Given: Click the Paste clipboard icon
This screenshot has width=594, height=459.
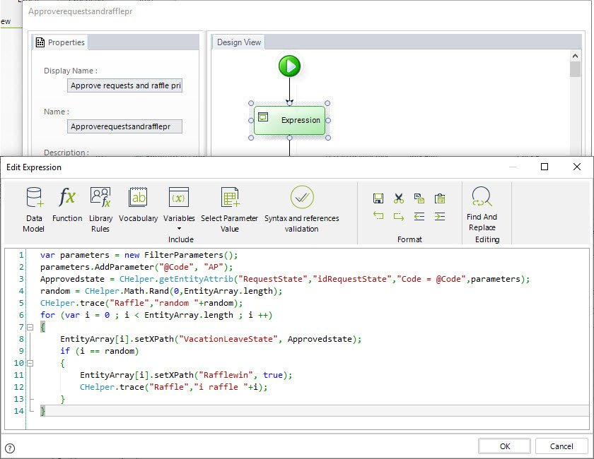Looking at the screenshot, I should click(x=440, y=198).
